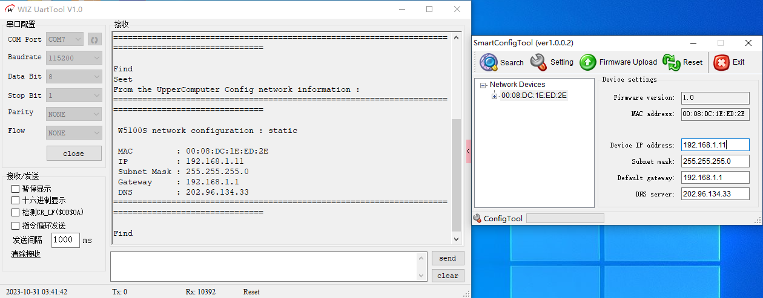The width and height of the screenshot is (763, 298).
Task: Click the log line 'Gateway : 192.168.1.1'
Action: pos(179,182)
